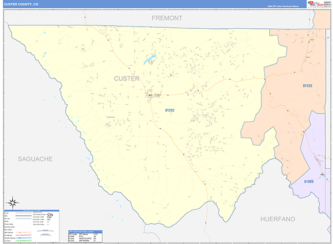Click the ZIP Code Index/Grid Locator header
Screen dimensions: 333x244
(x=85, y=232)
